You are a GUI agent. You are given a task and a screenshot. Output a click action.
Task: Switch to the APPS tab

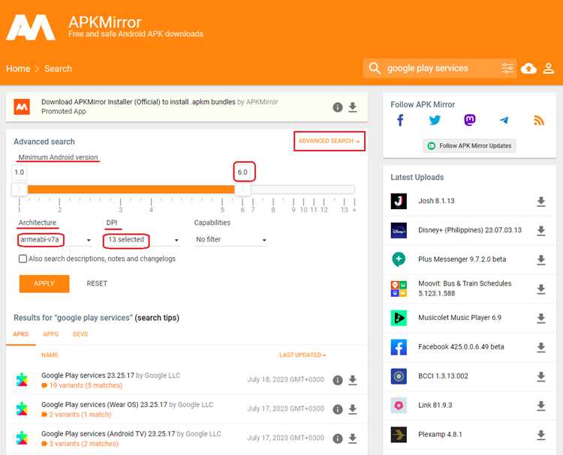[x=50, y=334]
